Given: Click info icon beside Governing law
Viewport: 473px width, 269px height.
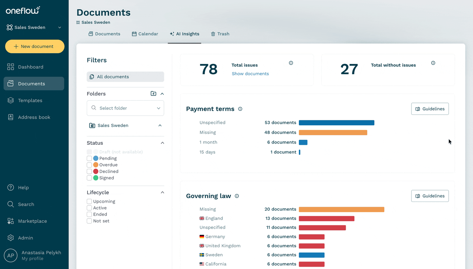Looking at the screenshot, I should tap(237, 196).
